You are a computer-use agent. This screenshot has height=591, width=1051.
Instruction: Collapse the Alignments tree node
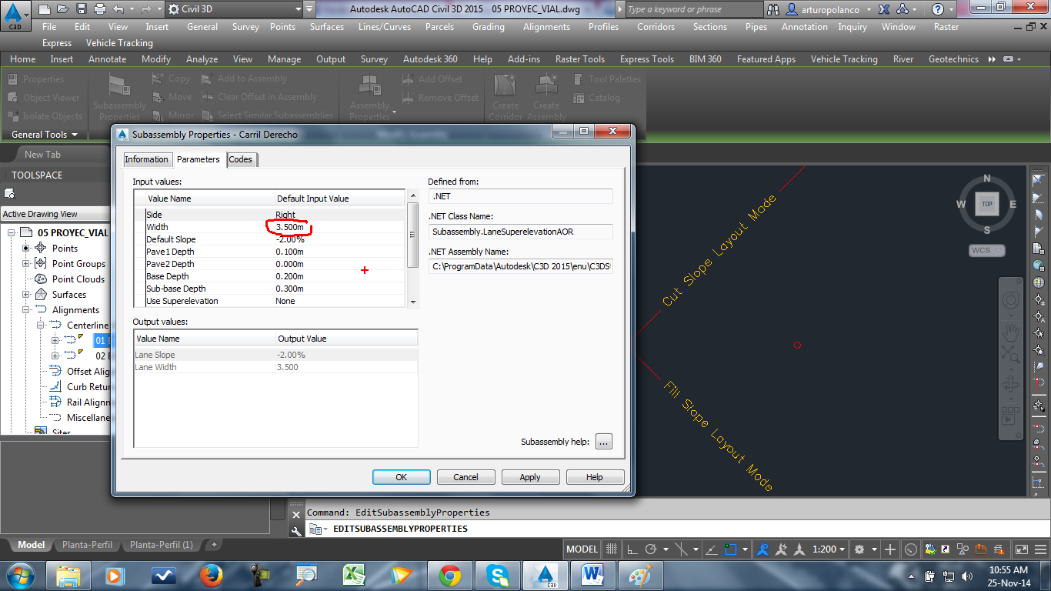[25, 310]
